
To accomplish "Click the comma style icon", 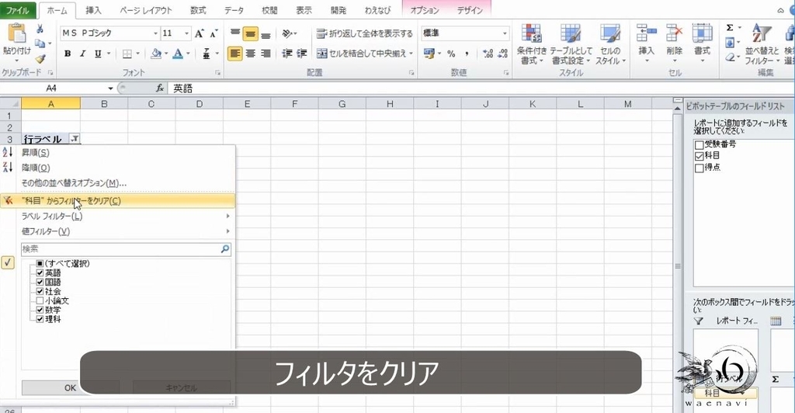I will coord(467,54).
